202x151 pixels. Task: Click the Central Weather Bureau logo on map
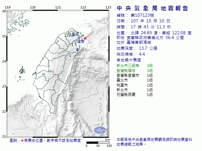(100, 130)
